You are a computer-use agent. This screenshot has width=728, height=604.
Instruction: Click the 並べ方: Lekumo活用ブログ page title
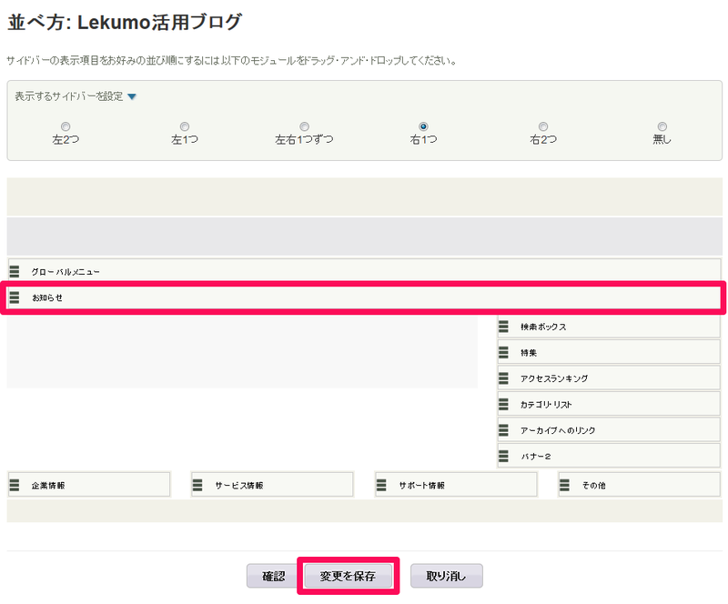pyautogui.click(x=125, y=22)
